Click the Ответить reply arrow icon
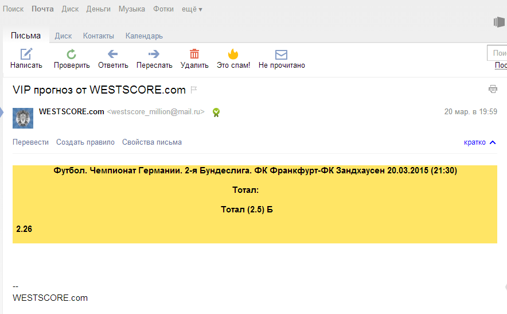This screenshot has height=314, width=507. point(113,55)
